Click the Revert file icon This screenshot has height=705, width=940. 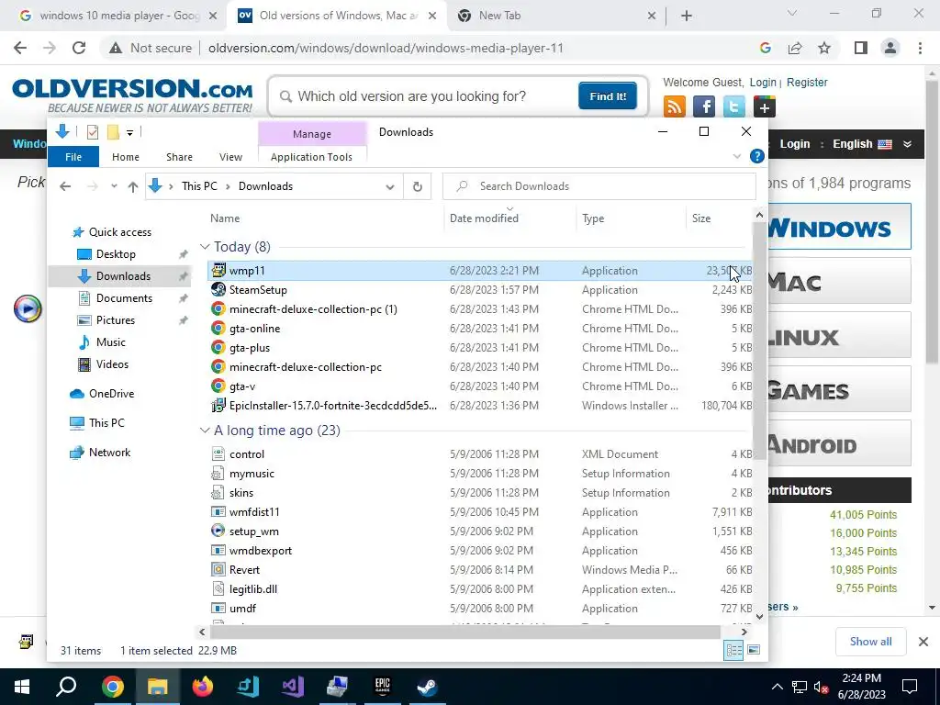(218, 569)
